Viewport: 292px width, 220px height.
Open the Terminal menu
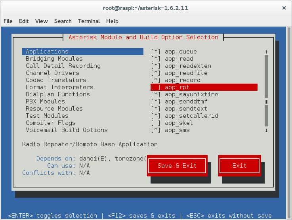89,21
